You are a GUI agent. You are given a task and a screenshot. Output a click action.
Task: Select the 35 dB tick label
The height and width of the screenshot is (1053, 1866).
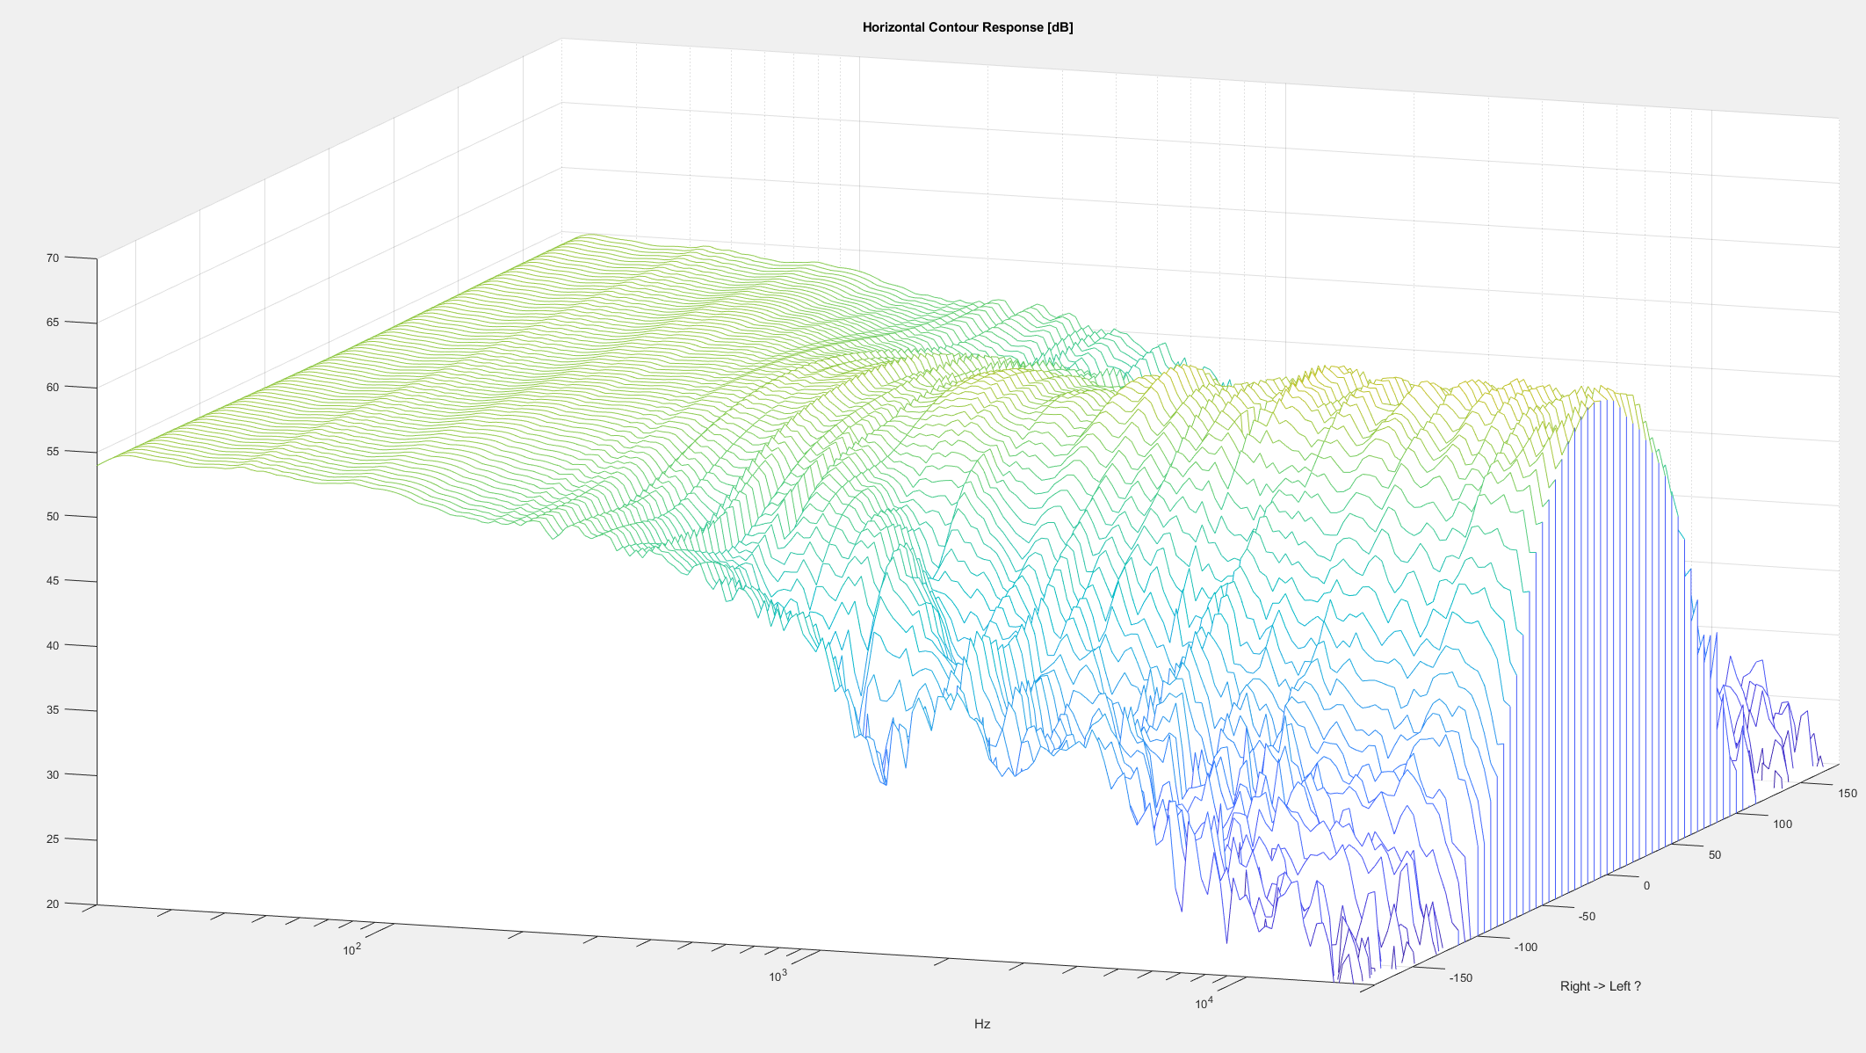point(53,709)
